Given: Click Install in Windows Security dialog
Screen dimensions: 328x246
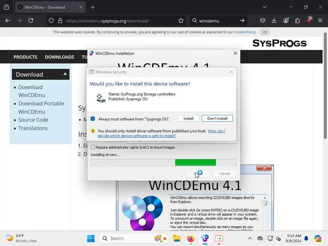Looking at the screenshot, I should tap(188, 119).
